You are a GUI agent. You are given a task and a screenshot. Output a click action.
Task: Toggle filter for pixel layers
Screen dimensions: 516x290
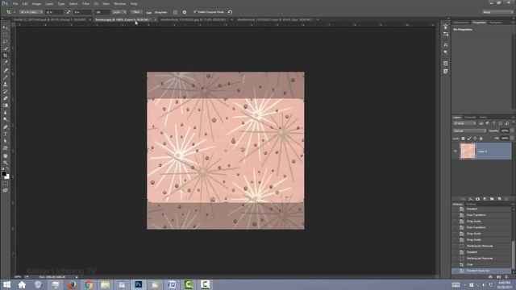(481, 123)
